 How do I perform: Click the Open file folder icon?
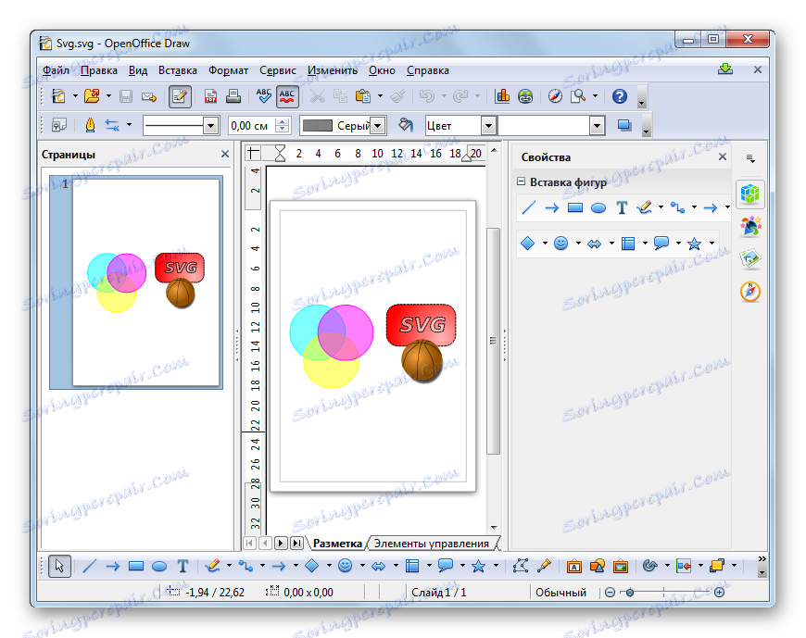[x=92, y=96]
